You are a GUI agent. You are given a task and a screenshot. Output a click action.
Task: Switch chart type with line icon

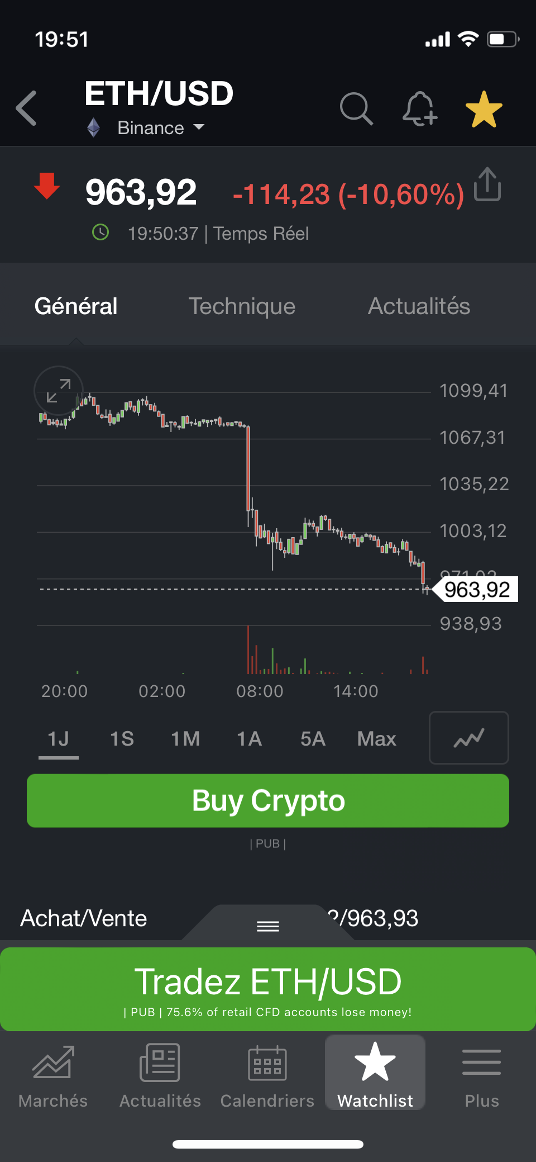(468, 738)
